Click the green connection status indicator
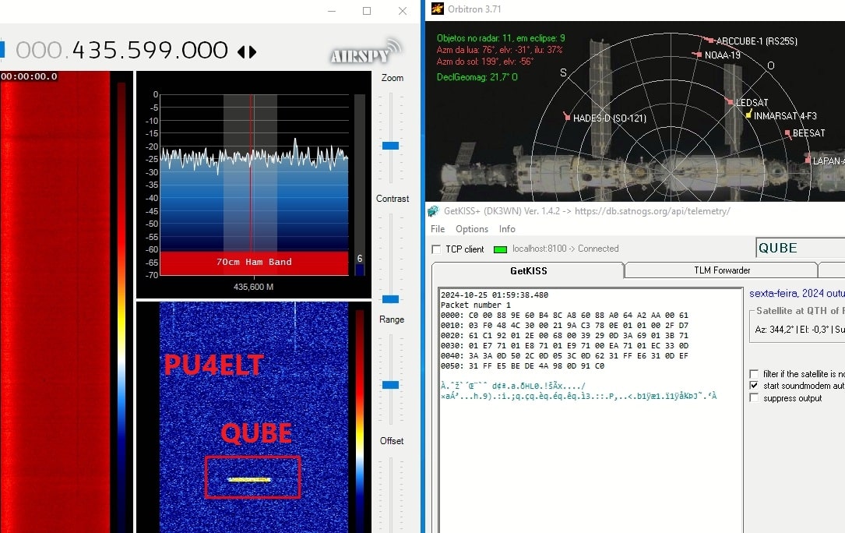 tap(500, 249)
